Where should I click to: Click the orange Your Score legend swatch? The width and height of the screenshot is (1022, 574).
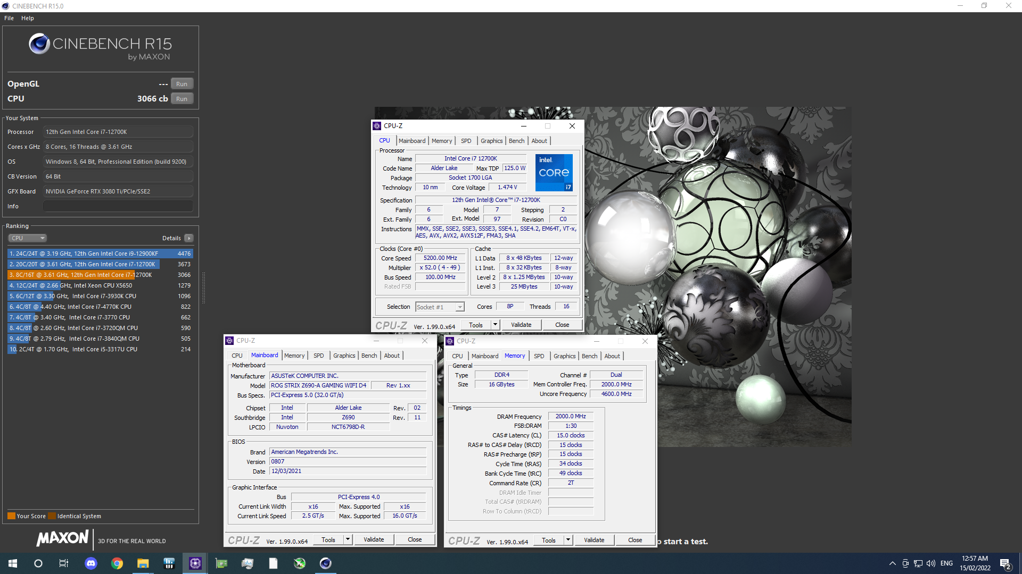(11, 516)
